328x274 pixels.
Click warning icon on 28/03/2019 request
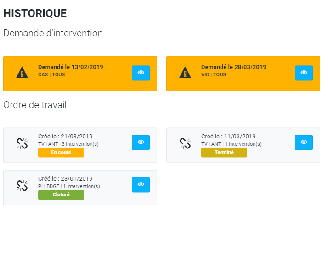pyautogui.click(x=185, y=73)
